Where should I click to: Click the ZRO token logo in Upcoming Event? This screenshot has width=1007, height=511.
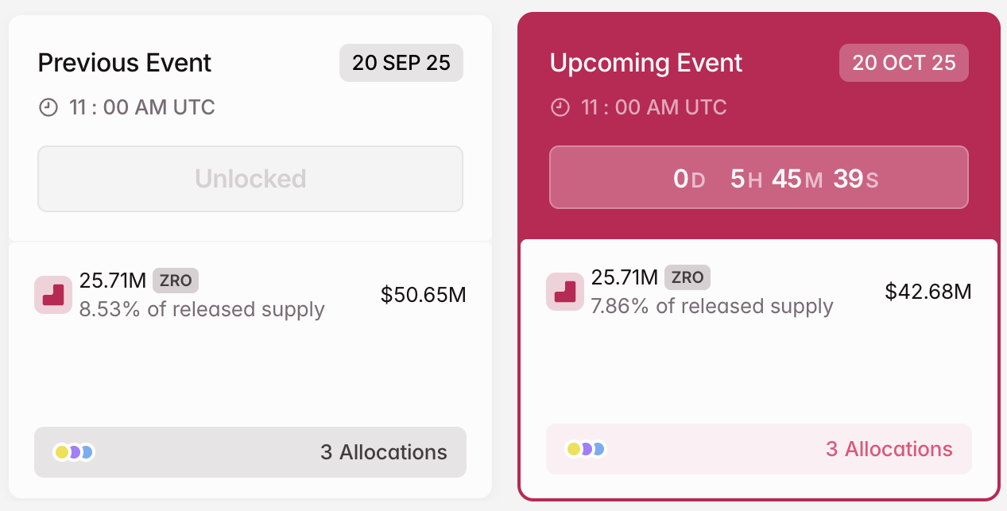pyautogui.click(x=564, y=292)
